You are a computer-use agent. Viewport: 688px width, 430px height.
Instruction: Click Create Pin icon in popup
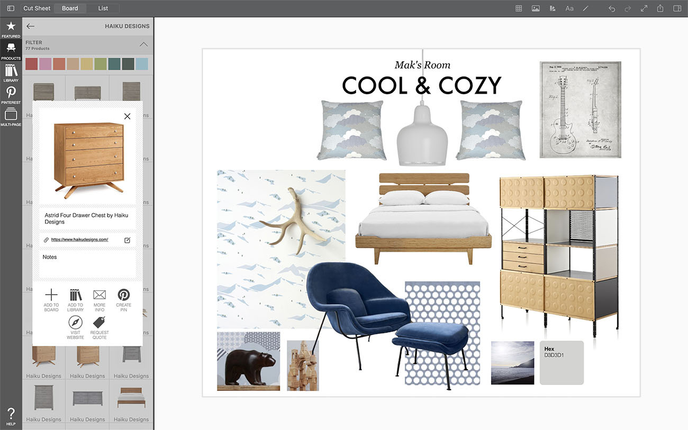(x=123, y=295)
